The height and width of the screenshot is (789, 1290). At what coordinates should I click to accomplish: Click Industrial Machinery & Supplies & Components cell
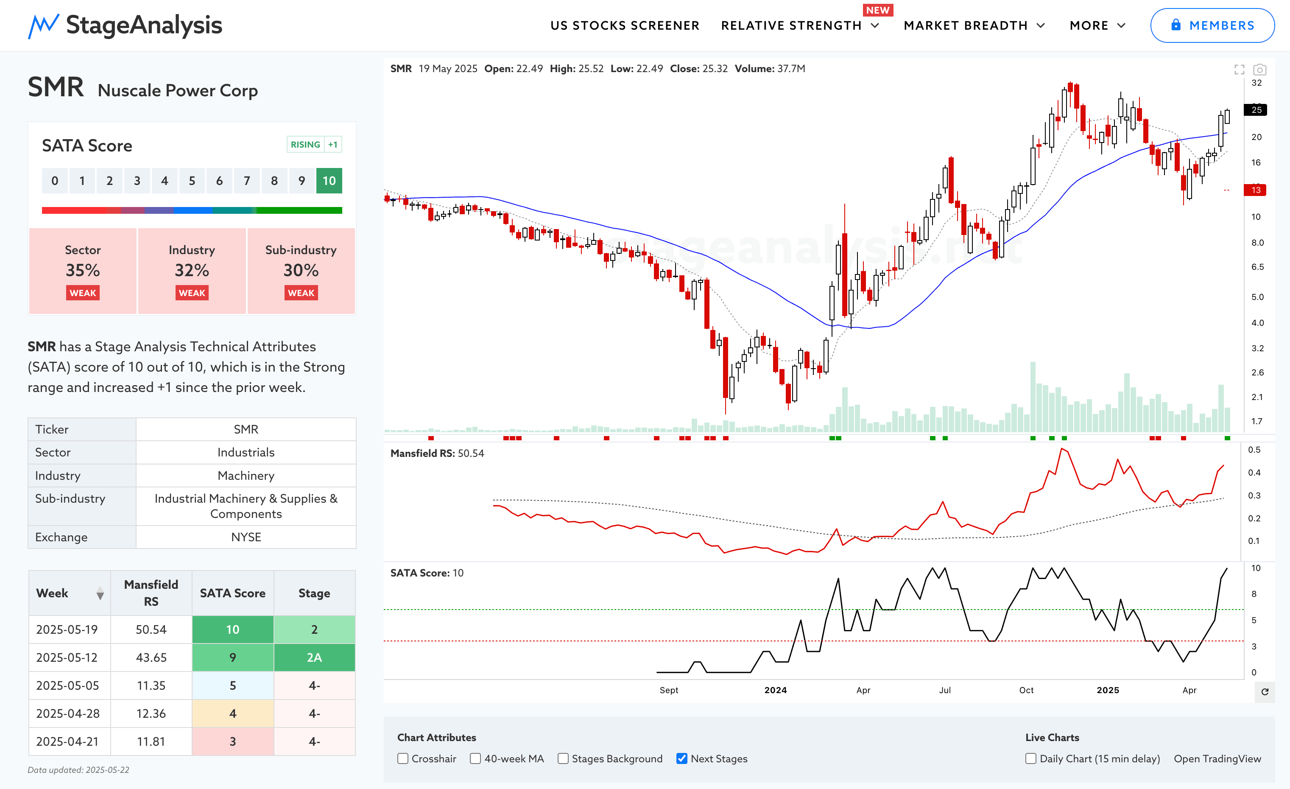click(246, 506)
